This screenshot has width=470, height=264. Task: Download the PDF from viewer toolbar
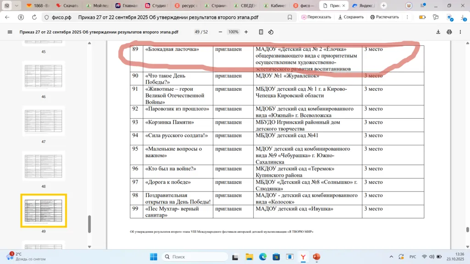coord(438,32)
